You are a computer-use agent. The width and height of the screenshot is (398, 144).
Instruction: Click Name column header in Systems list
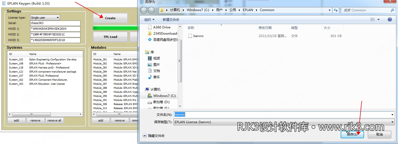pos(55,54)
